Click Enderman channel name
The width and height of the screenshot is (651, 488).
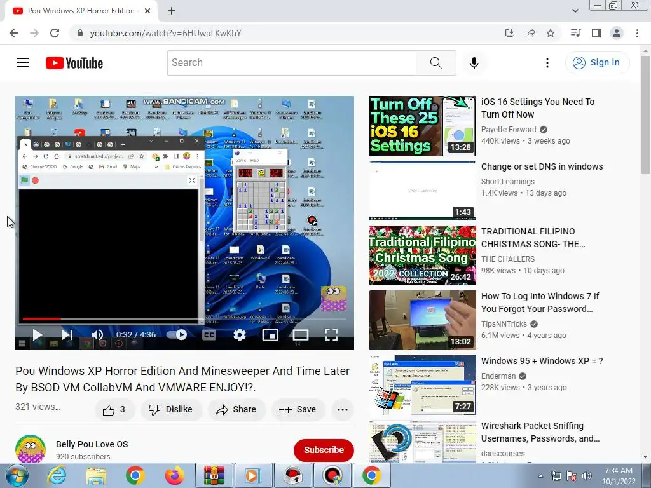click(x=498, y=376)
